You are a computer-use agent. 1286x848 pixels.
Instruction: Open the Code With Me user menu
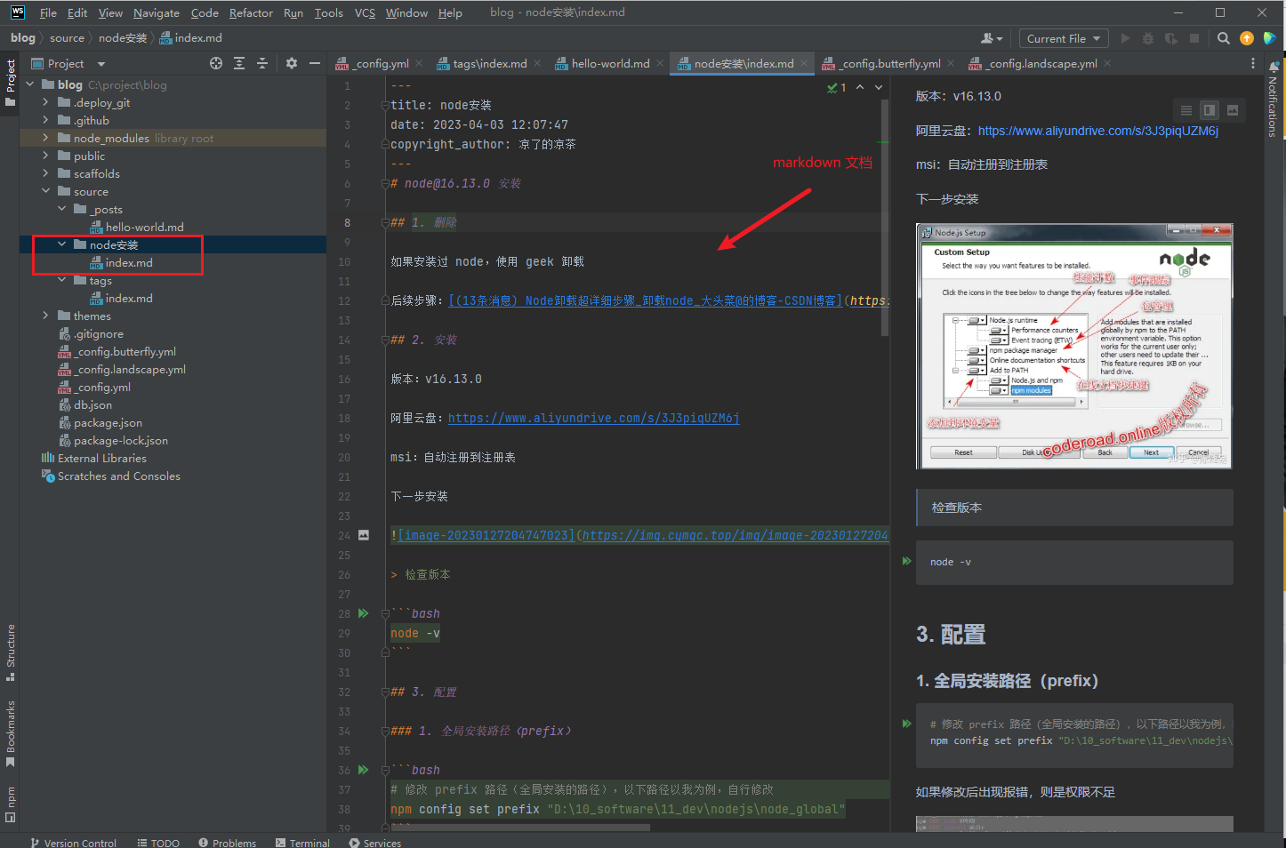pos(991,38)
